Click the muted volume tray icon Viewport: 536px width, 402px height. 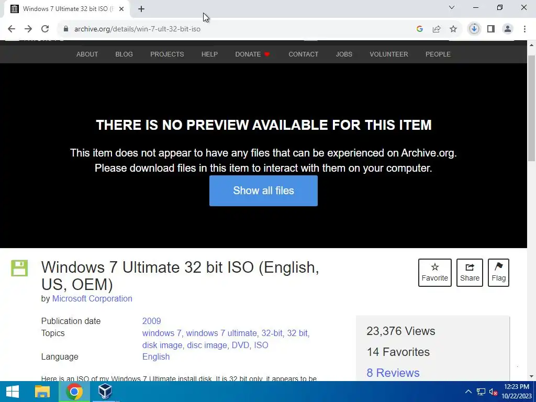click(x=493, y=392)
